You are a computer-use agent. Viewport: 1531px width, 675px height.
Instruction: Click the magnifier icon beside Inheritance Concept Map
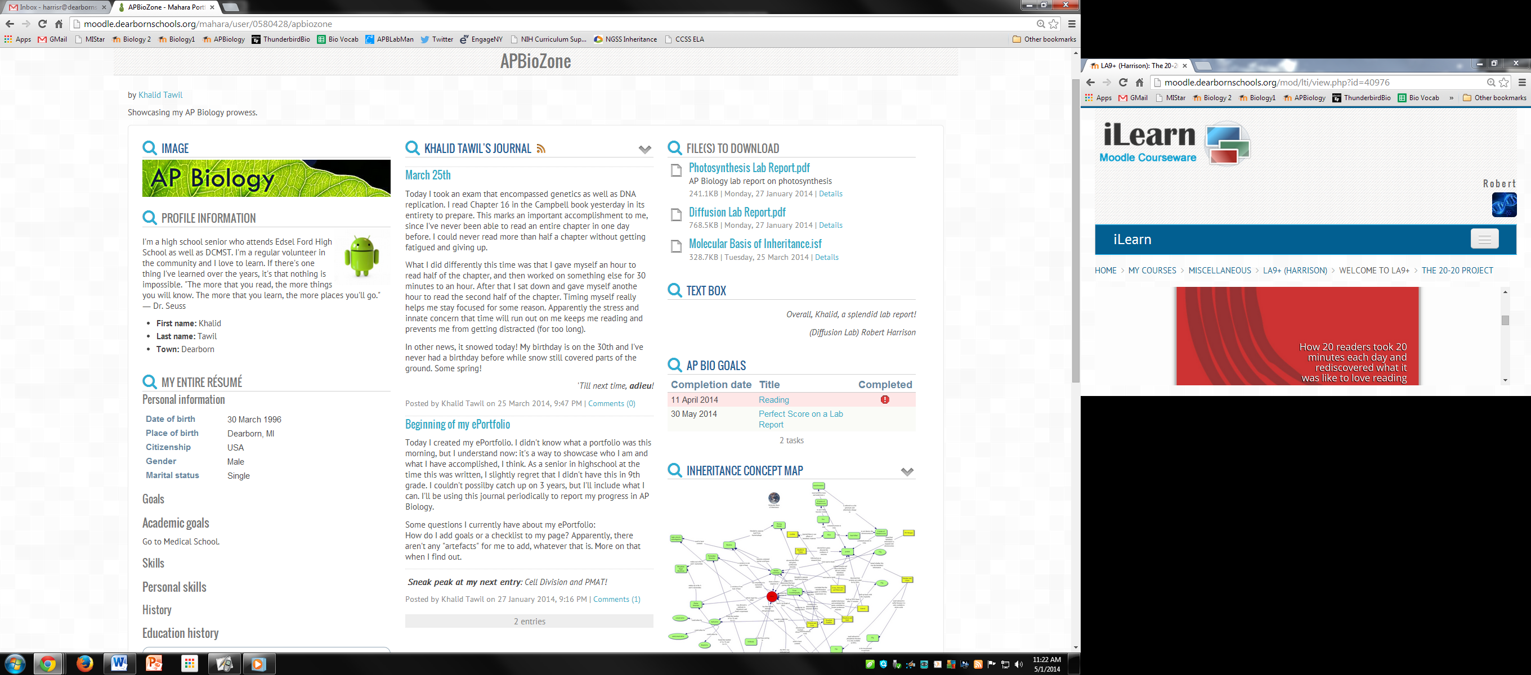pos(674,471)
